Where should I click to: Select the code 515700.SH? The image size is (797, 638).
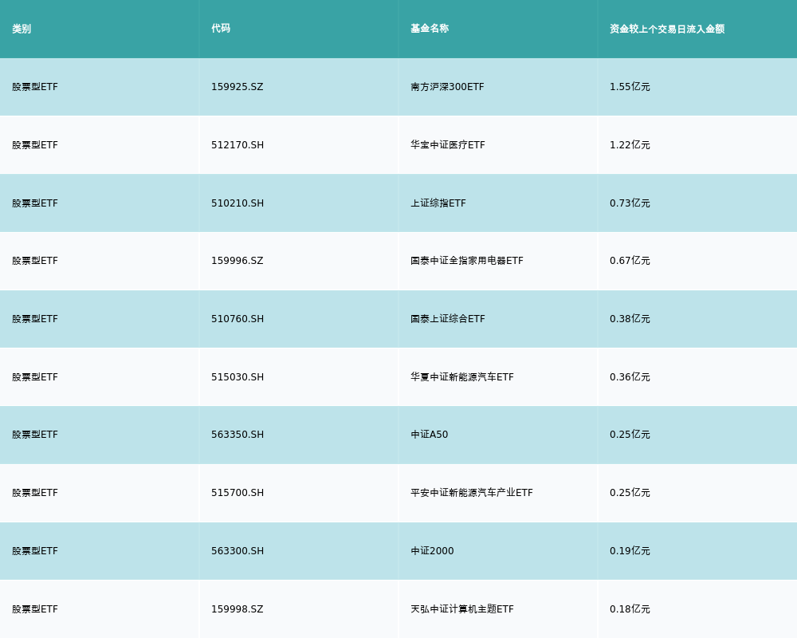(238, 493)
